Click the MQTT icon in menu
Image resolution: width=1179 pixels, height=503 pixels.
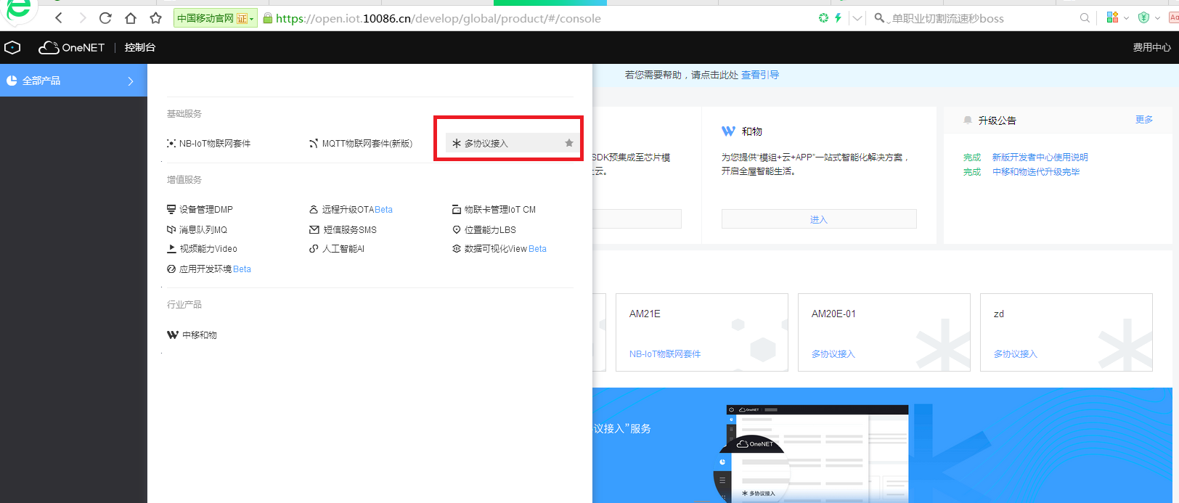click(x=314, y=144)
